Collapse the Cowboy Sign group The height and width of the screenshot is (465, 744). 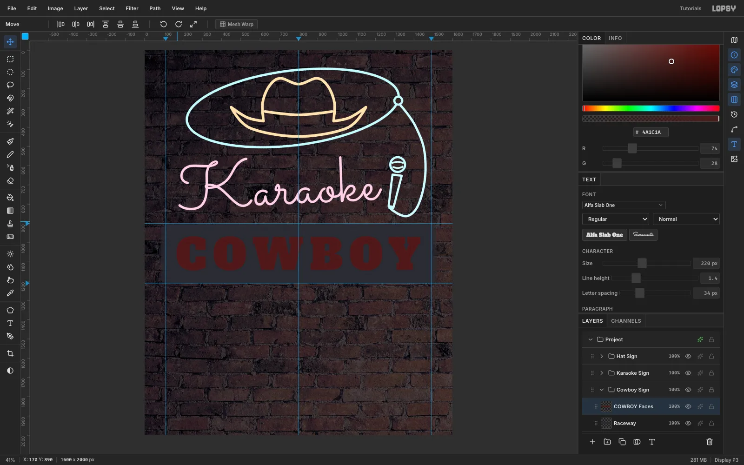tap(602, 390)
